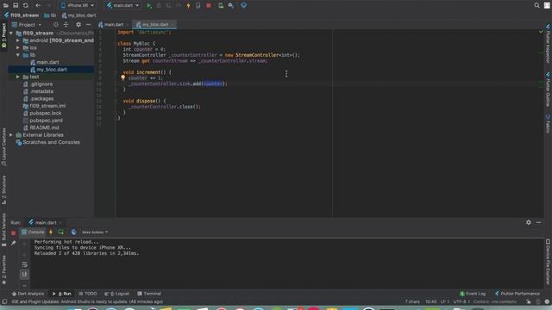Open the More Actions dropdown
Screen dimensions: 552x310
pos(95,232)
